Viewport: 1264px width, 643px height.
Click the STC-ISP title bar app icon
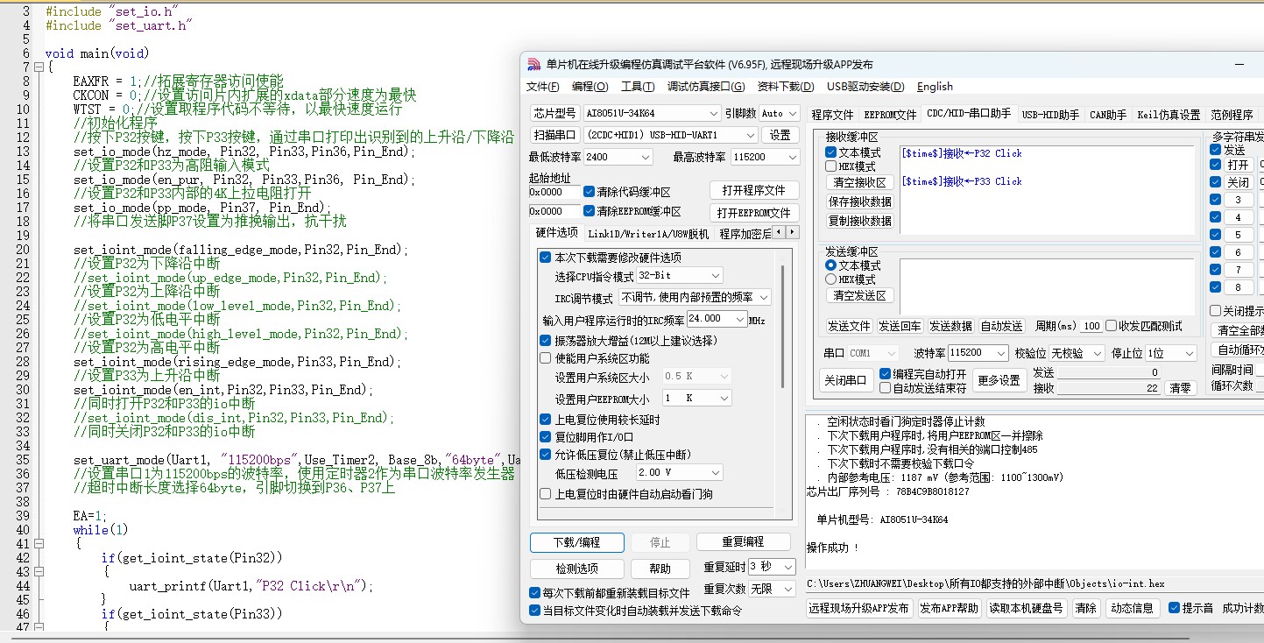click(x=534, y=64)
